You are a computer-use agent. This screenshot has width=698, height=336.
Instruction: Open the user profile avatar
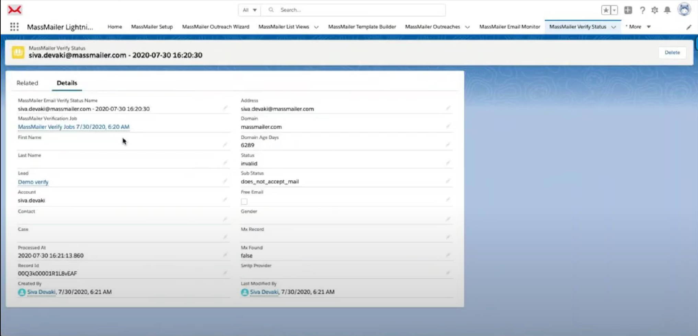[x=684, y=10]
